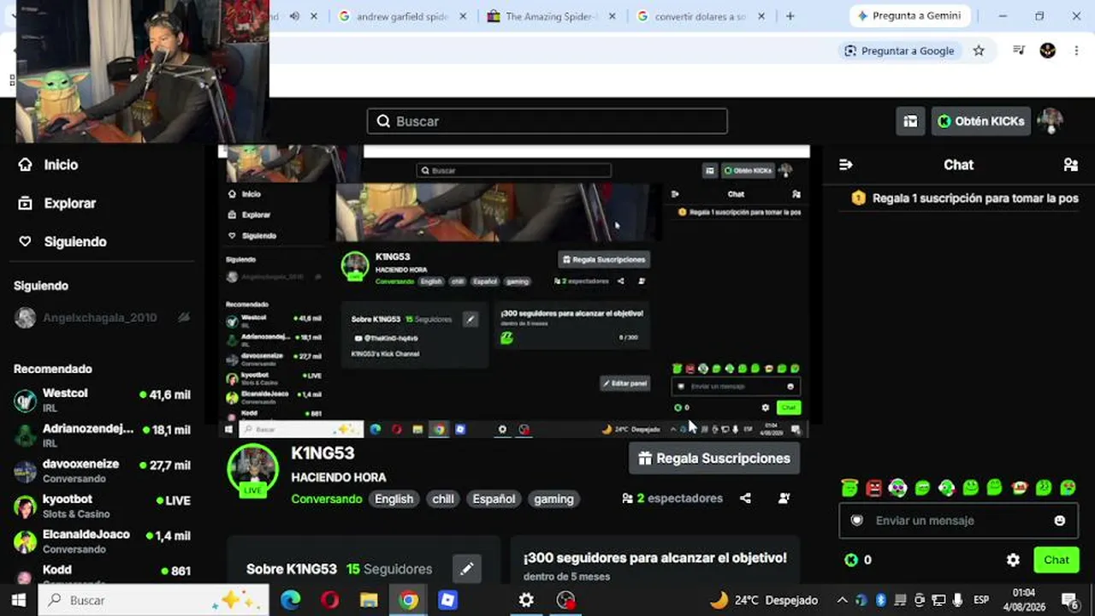This screenshot has width=1095, height=616.
Task: Close the convertir dolares tab
Action: tap(761, 16)
